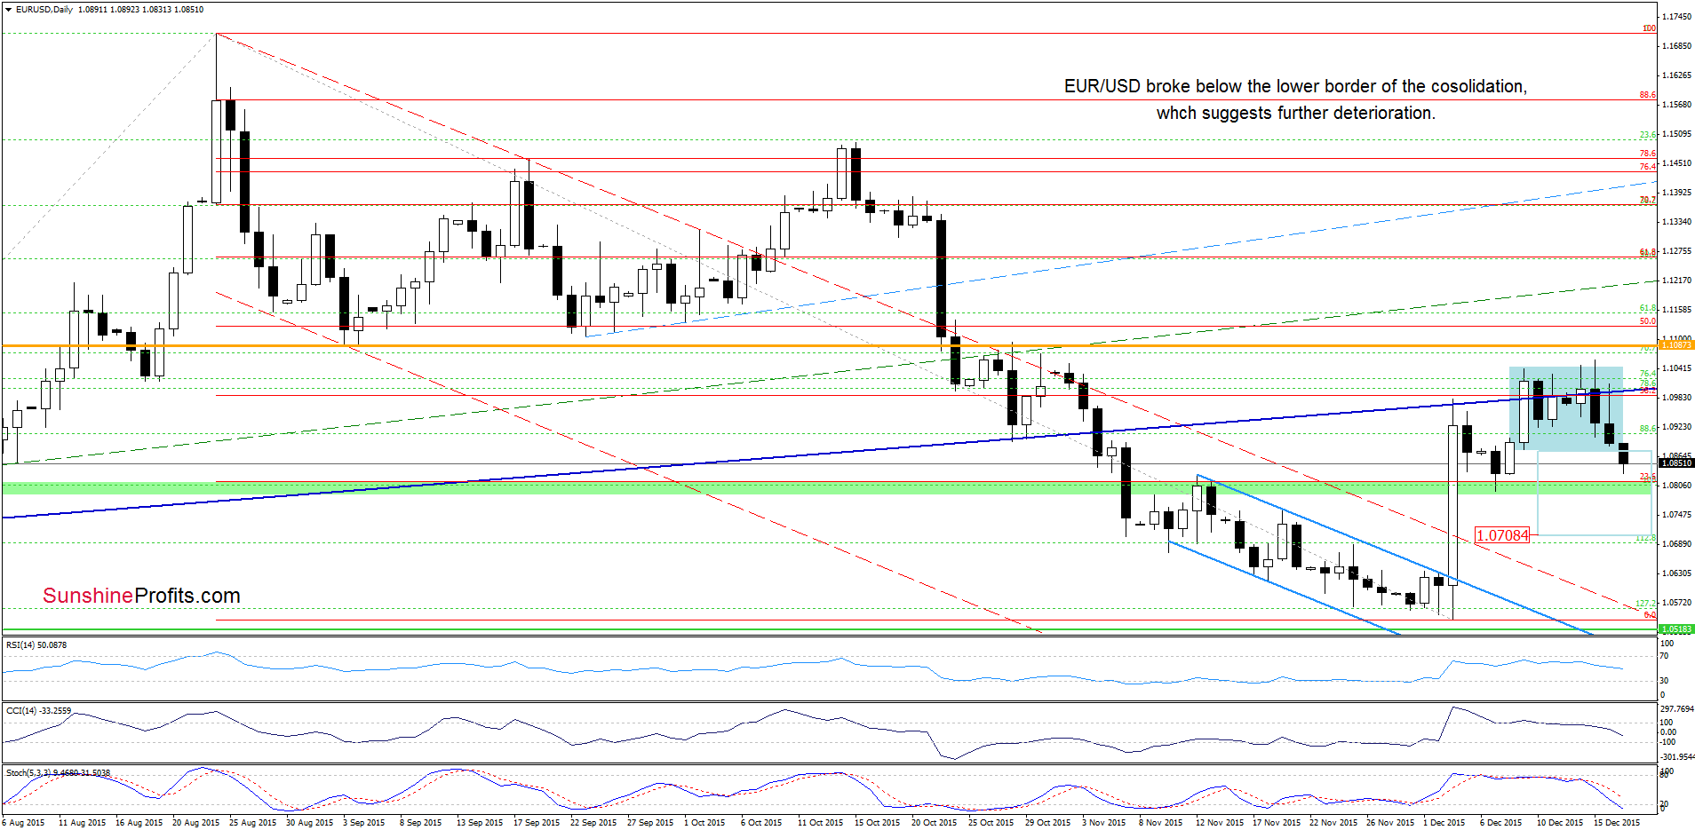The height and width of the screenshot is (830, 1695).
Task: Click the 1.12170 price axis label
Action: (x=1676, y=281)
